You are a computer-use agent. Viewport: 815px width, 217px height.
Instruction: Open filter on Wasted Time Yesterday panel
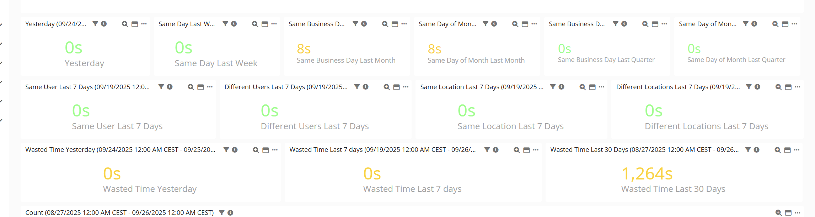click(x=226, y=150)
